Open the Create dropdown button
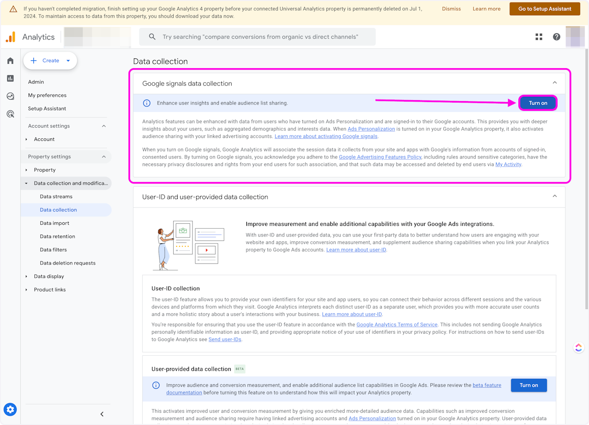 click(x=50, y=61)
